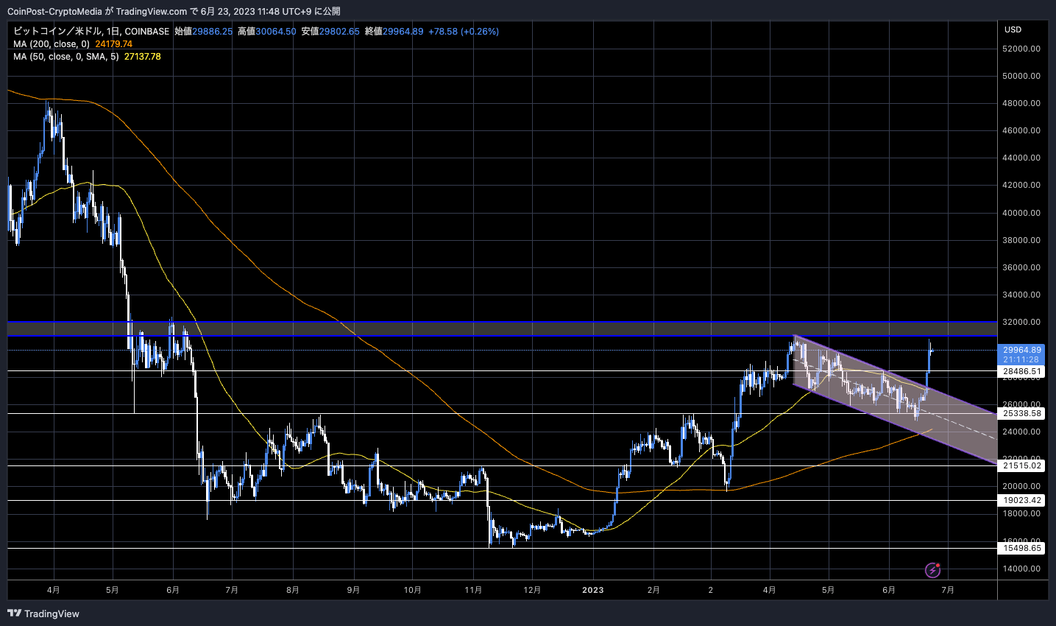Click the high value 30064.50
Image resolution: width=1056 pixels, height=626 pixels.
click(x=275, y=32)
